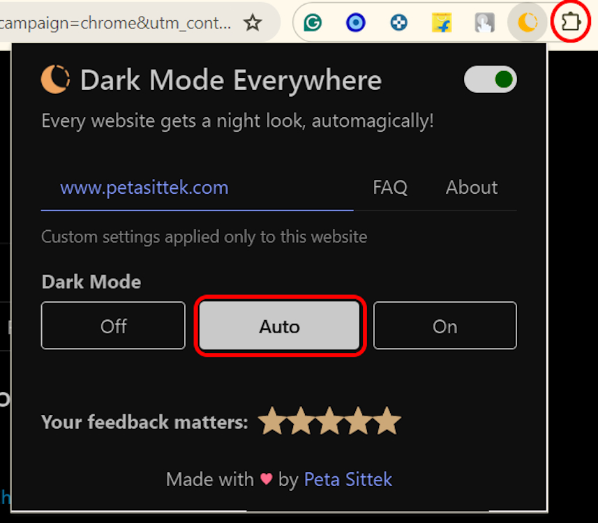Click the blue circular target extension icon
The image size is (598, 523).
355,22
